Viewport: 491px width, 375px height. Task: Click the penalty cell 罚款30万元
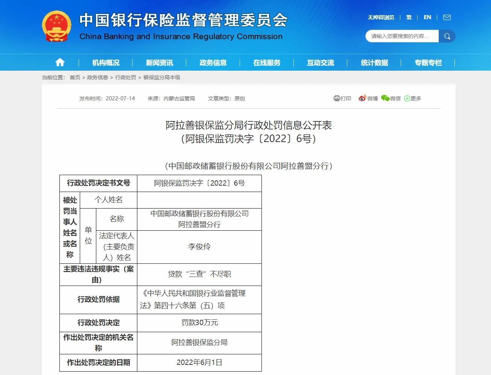(199, 323)
